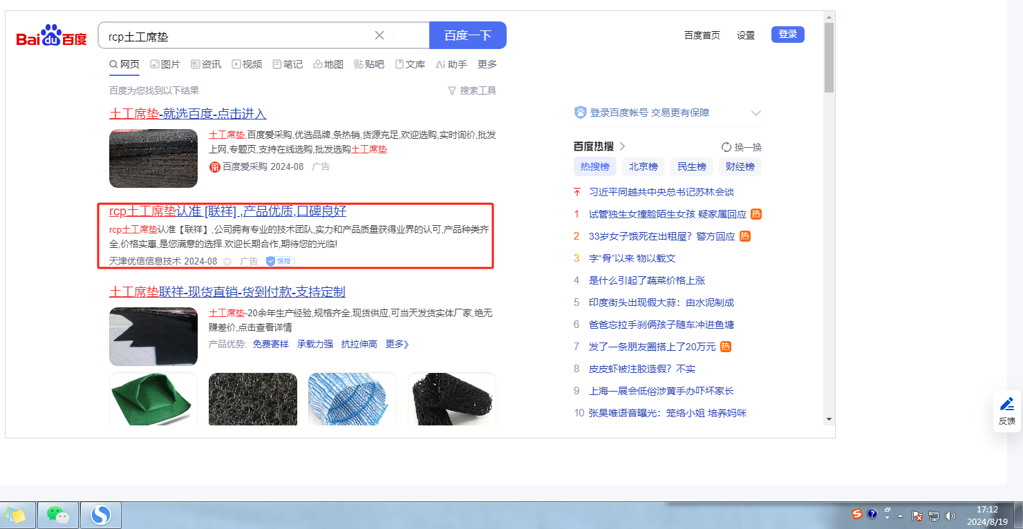Expand 更多》 product advantages
1023x529 pixels.
click(x=397, y=344)
